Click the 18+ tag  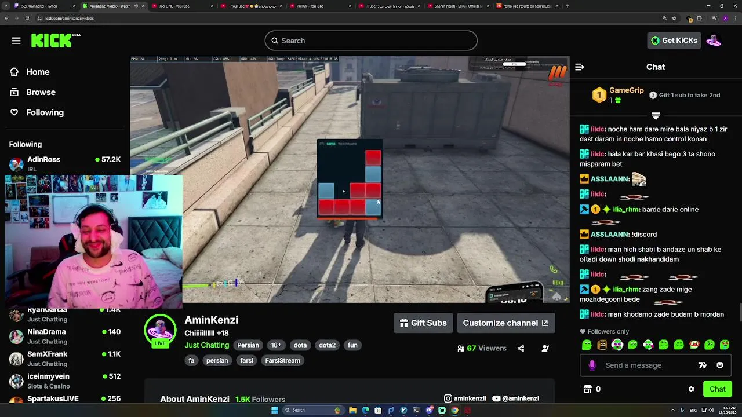(277, 345)
